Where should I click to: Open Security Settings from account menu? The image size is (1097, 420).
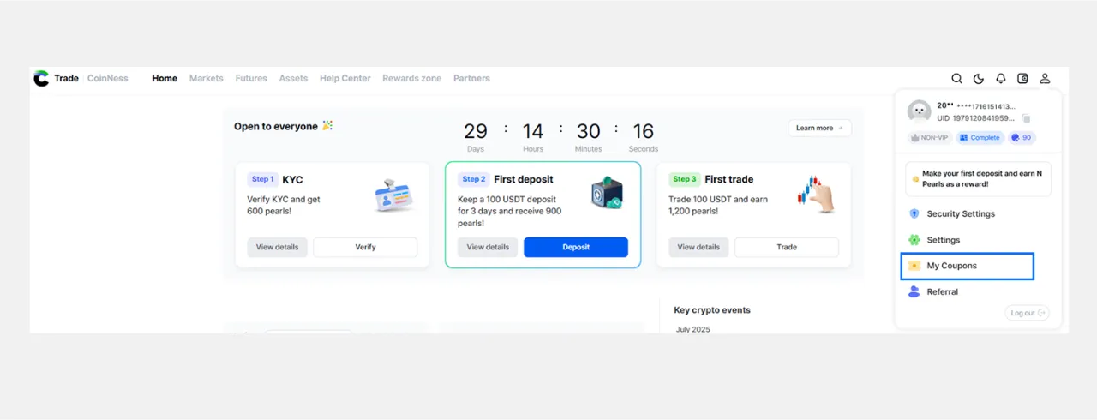click(x=960, y=214)
